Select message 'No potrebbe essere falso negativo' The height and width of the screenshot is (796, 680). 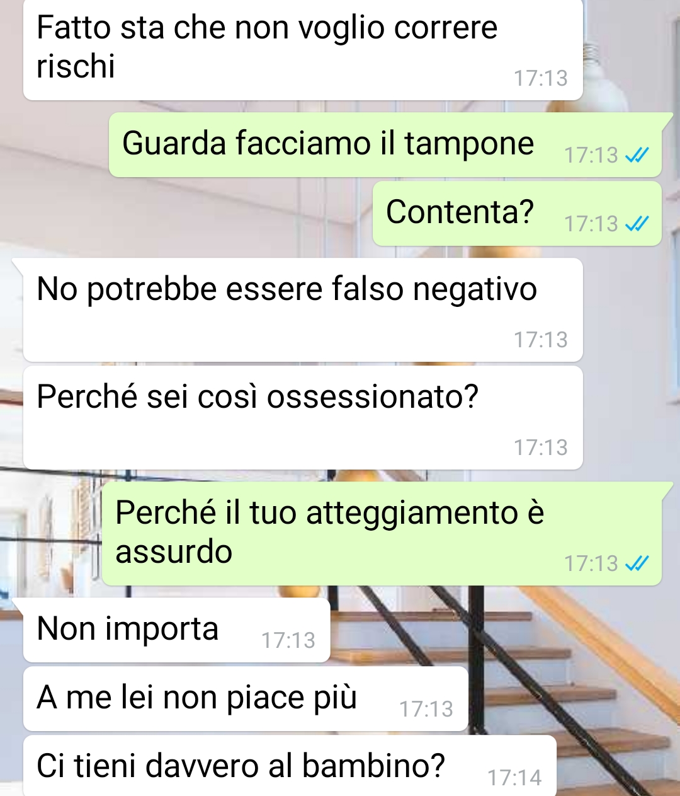pyautogui.click(x=303, y=309)
